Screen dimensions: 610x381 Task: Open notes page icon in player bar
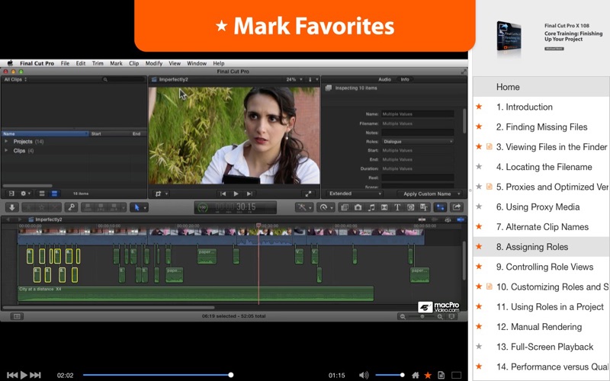[x=441, y=375]
